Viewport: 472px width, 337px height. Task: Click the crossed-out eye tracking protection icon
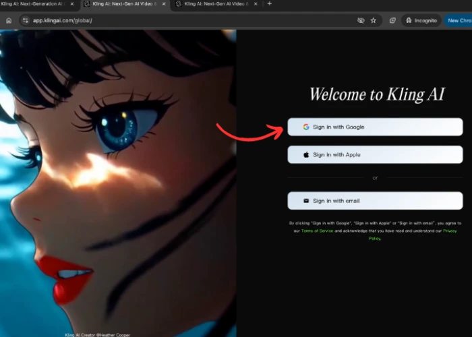tap(361, 20)
